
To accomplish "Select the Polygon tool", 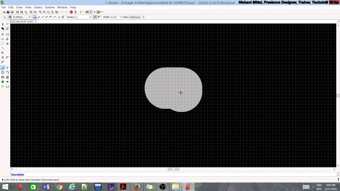I will [x=7, y=77].
